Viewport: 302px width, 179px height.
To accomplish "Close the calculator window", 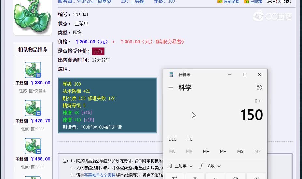I will pos(260,75).
